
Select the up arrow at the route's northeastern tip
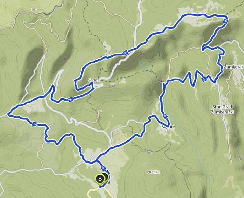pos(225,21)
